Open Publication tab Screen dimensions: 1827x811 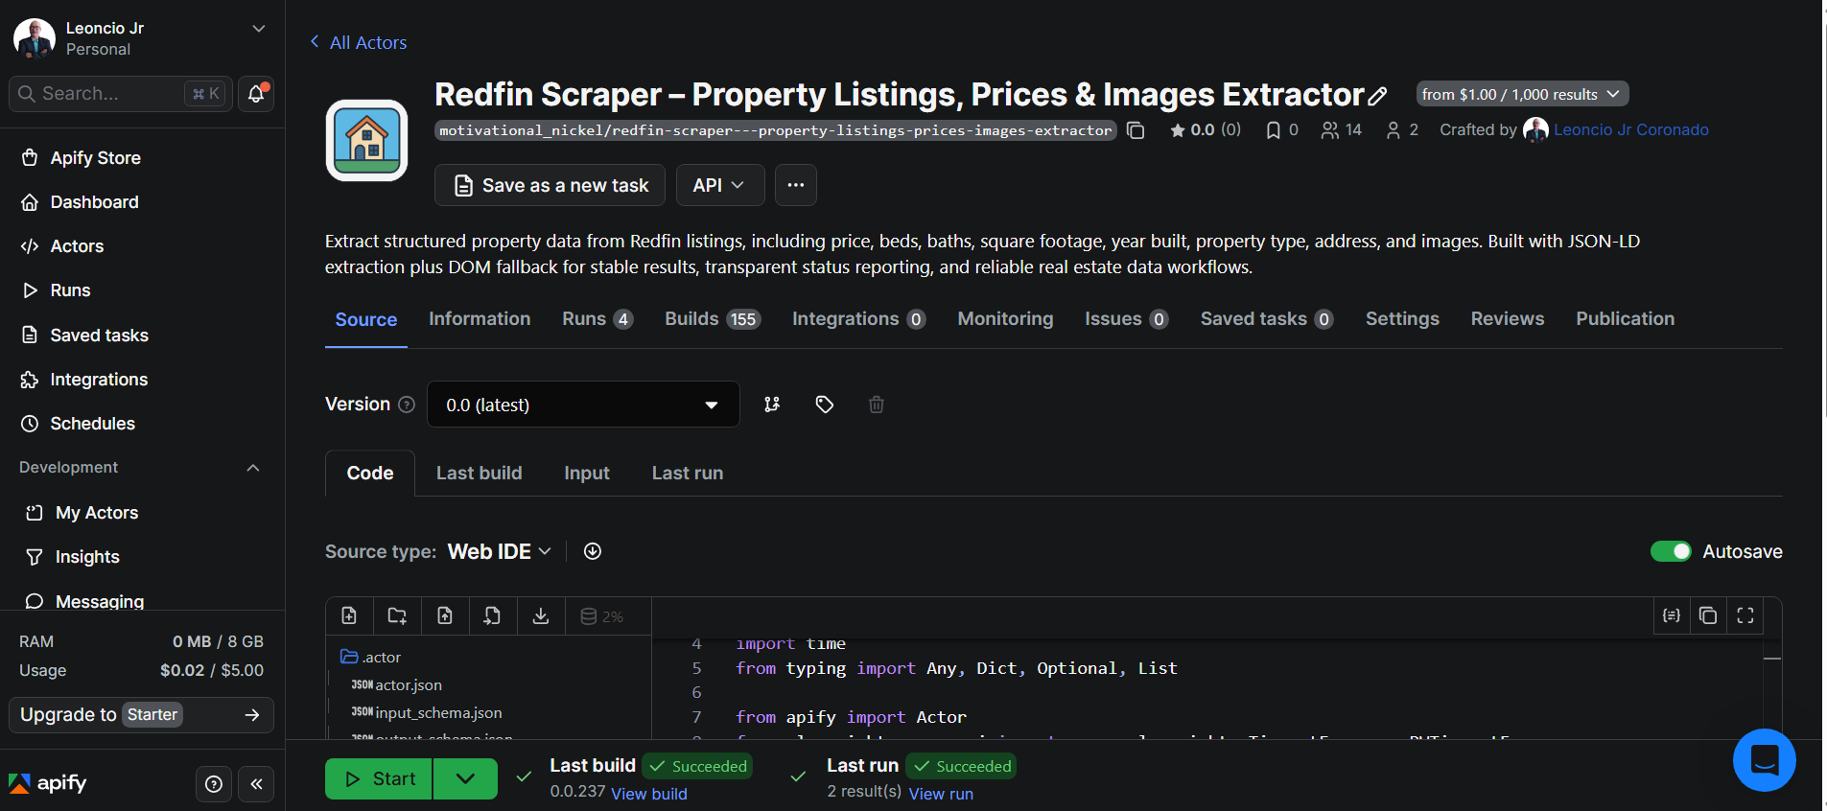click(x=1626, y=319)
